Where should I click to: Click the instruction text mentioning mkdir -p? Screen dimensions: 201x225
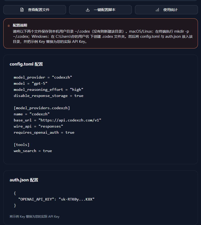[103, 36]
